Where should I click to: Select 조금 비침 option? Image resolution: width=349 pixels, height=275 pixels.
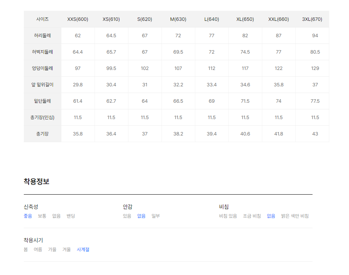(252, 216)
